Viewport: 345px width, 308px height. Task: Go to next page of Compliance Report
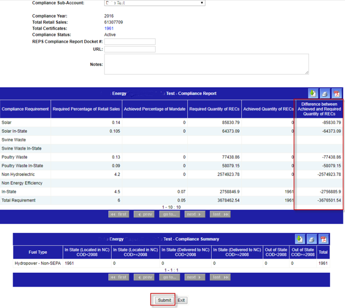pos(194,214)
